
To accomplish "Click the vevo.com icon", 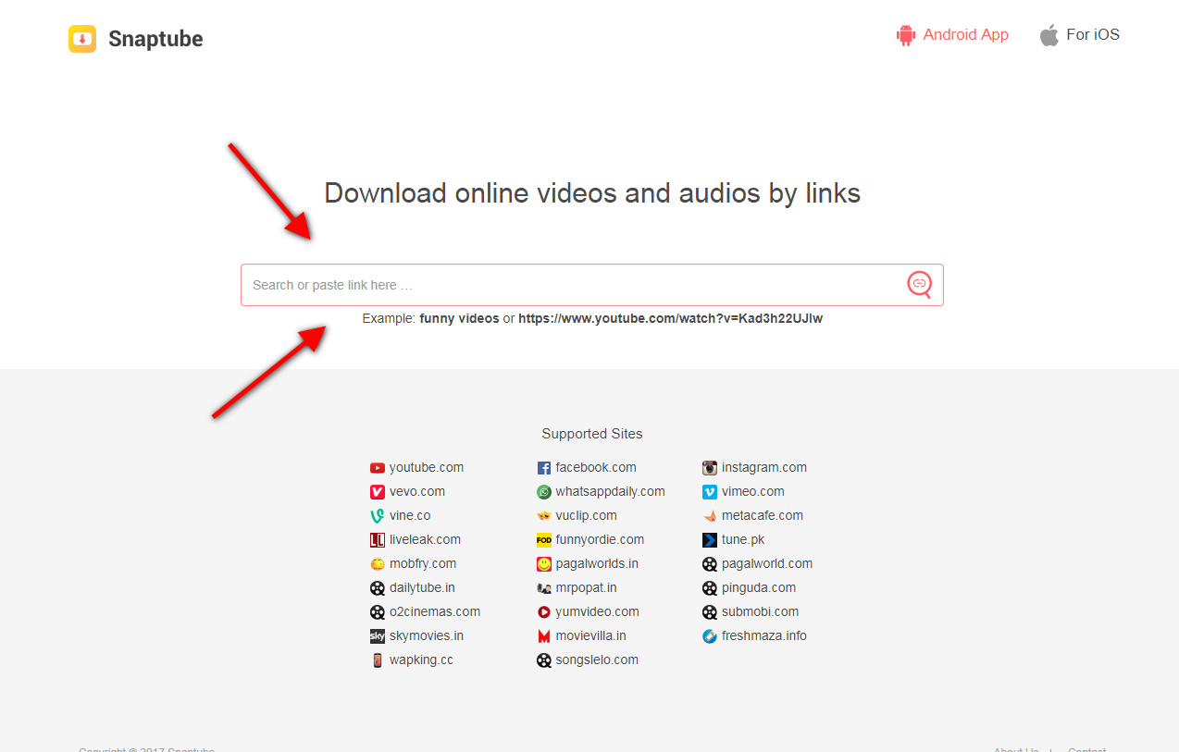I will point(378,492).
